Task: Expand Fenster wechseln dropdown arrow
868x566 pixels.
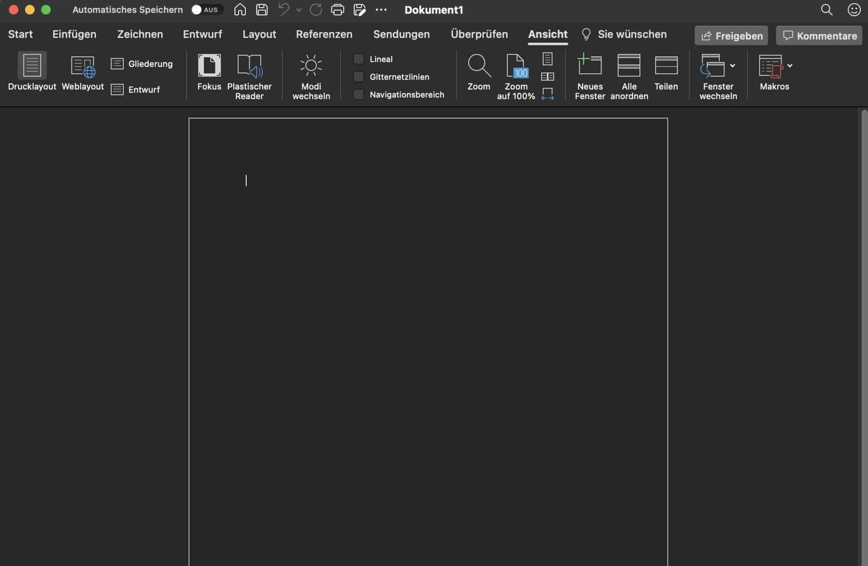Action: pyautogui.click(x=732, y=66)
